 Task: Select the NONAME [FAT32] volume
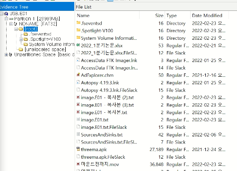point(38,24)
